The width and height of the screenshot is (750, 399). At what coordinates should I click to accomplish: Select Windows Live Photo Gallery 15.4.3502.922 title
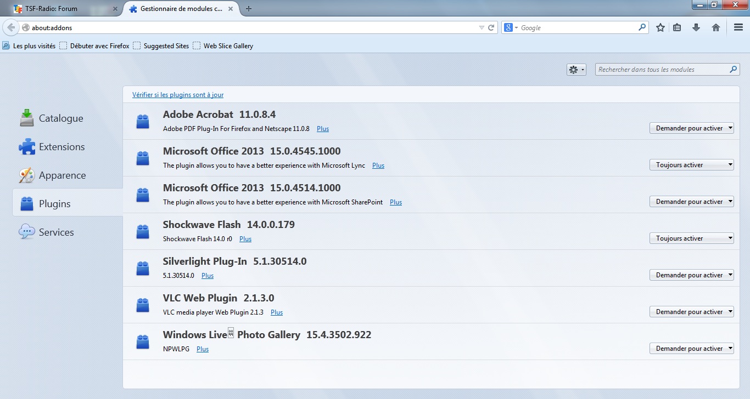(x=267, y=335)
